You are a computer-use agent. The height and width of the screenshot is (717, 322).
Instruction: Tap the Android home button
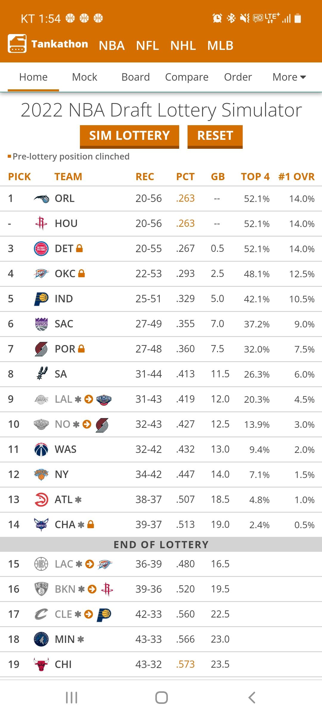click(x=161, y=698)
